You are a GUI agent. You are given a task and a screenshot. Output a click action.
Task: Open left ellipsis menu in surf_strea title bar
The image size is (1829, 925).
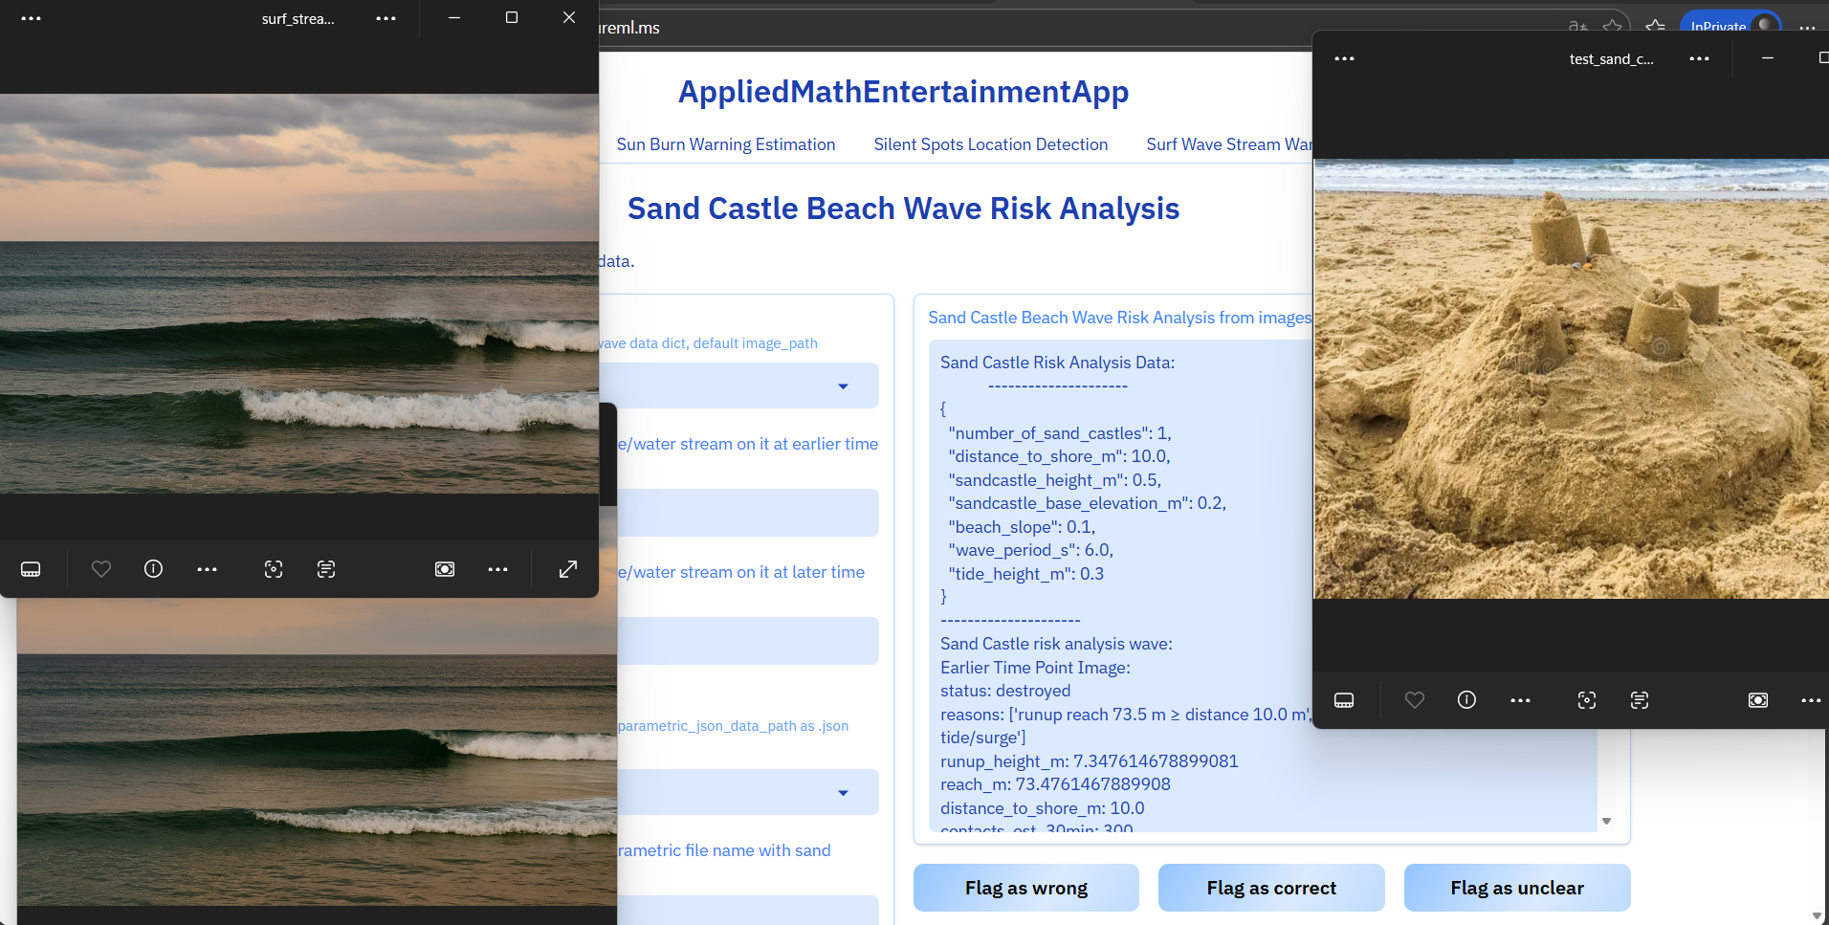pos(31,18)
